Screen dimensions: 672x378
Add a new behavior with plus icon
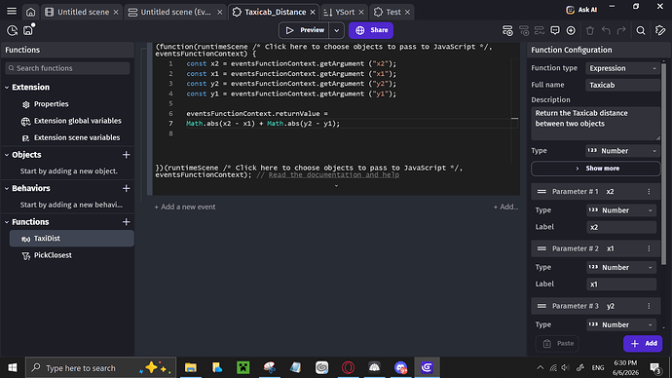[126, 188]
